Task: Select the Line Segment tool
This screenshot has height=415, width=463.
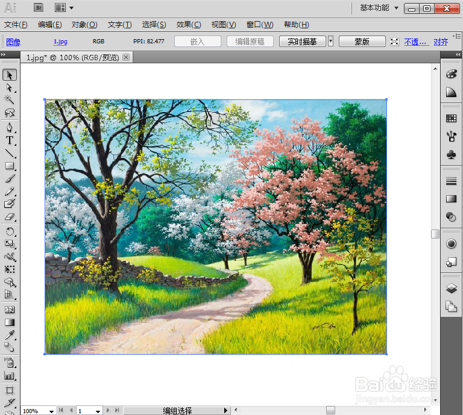Action: (x=10, y=154)
